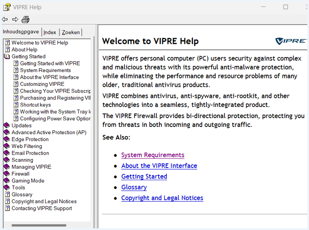The height and width of the screenshot is (230, 309).
Task: Click the book icon beside Web Filtering
Action: 7,146
